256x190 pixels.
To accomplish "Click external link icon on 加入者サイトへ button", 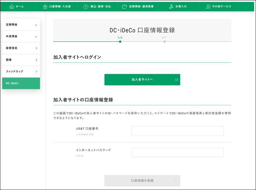I will coord(176,80).
